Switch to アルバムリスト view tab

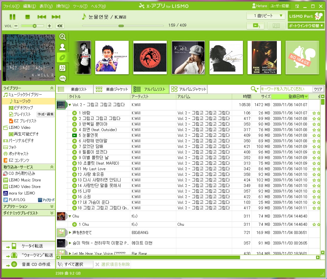point(150,89)
